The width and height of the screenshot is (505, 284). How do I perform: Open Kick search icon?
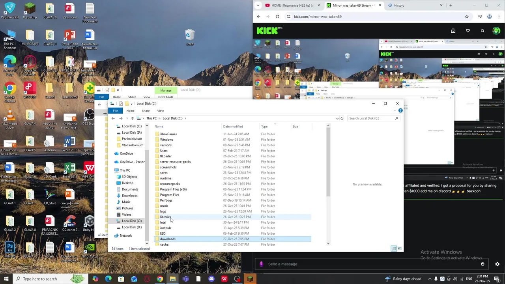[483, 31]
